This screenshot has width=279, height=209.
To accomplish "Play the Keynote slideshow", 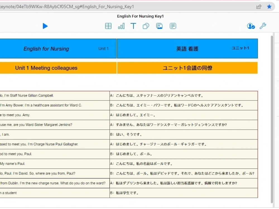I will pos(45,26).
